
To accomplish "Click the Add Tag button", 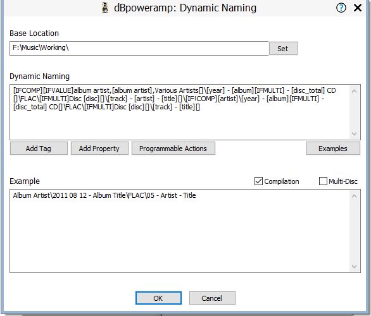I will click(39, 149).
